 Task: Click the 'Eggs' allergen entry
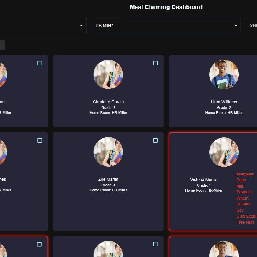click(x=241, y=180)
